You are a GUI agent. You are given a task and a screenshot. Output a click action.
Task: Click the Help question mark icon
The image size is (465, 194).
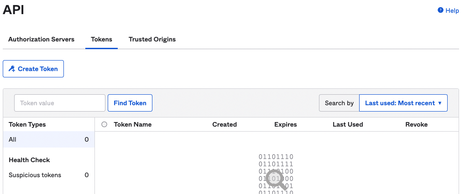[x=440, y=10]
